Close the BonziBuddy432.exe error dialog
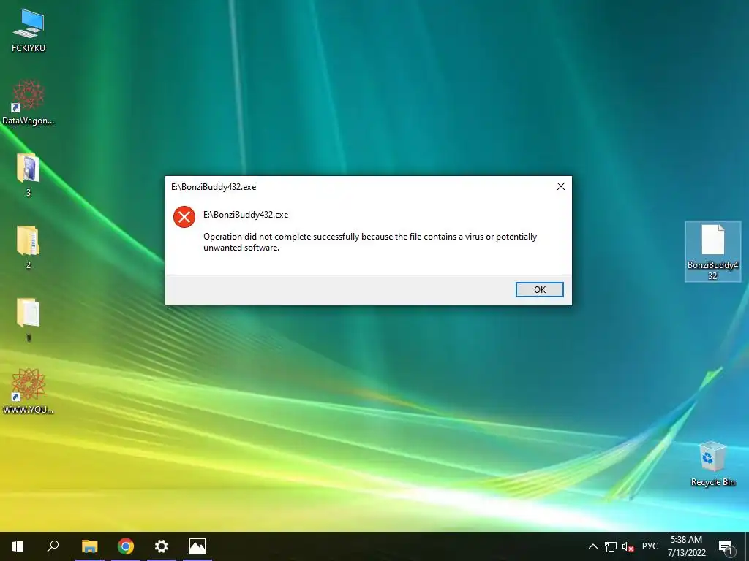The width and height of the screenshot is (749, 561). (561, 186)
